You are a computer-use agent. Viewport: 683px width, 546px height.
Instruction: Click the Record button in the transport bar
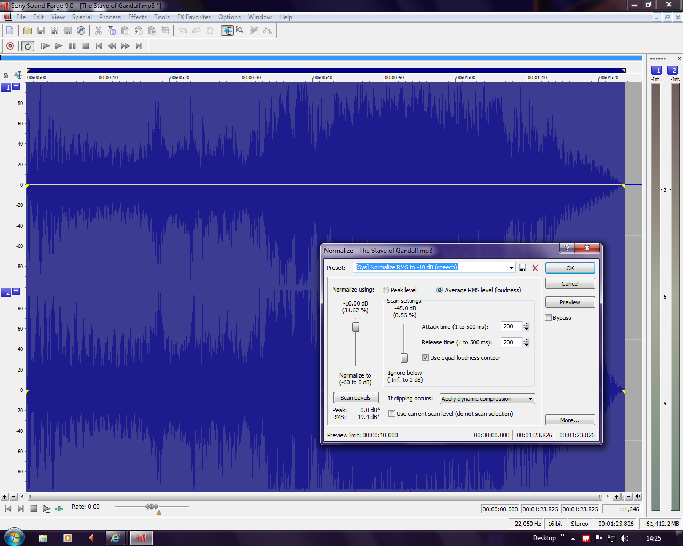point(10,46)
